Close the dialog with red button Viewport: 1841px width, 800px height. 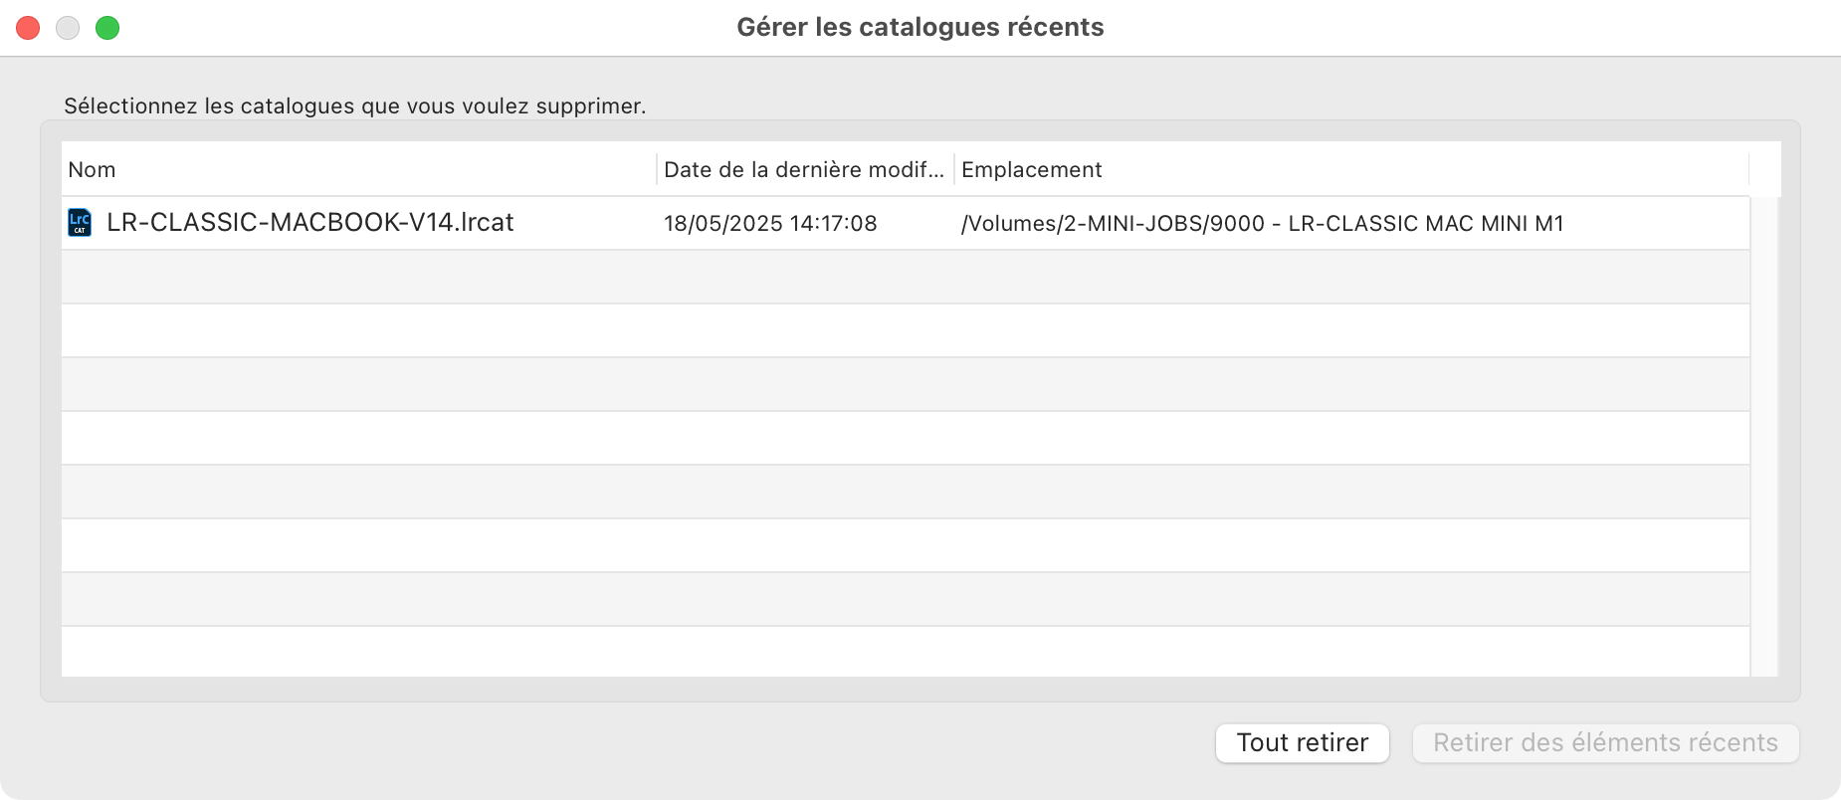tap(28, 28)
